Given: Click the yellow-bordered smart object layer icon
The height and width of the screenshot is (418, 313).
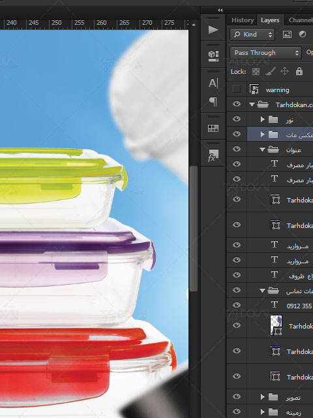Looking at the screenshot, I should pyautogui.click(x=275, y=376).
